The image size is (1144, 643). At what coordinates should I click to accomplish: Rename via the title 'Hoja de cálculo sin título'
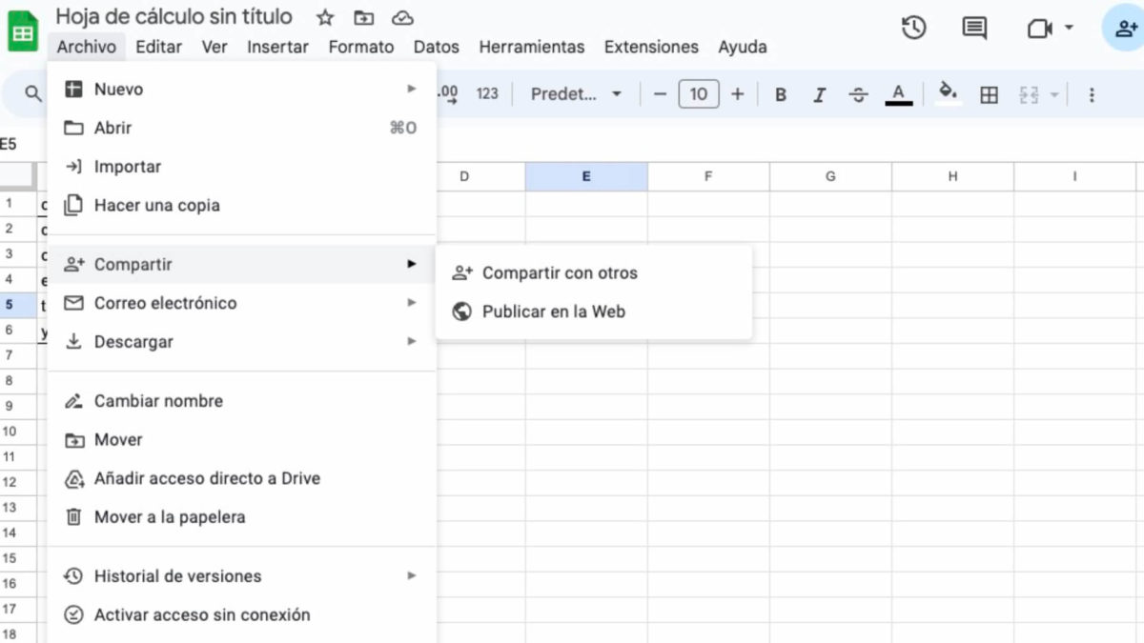174,16
